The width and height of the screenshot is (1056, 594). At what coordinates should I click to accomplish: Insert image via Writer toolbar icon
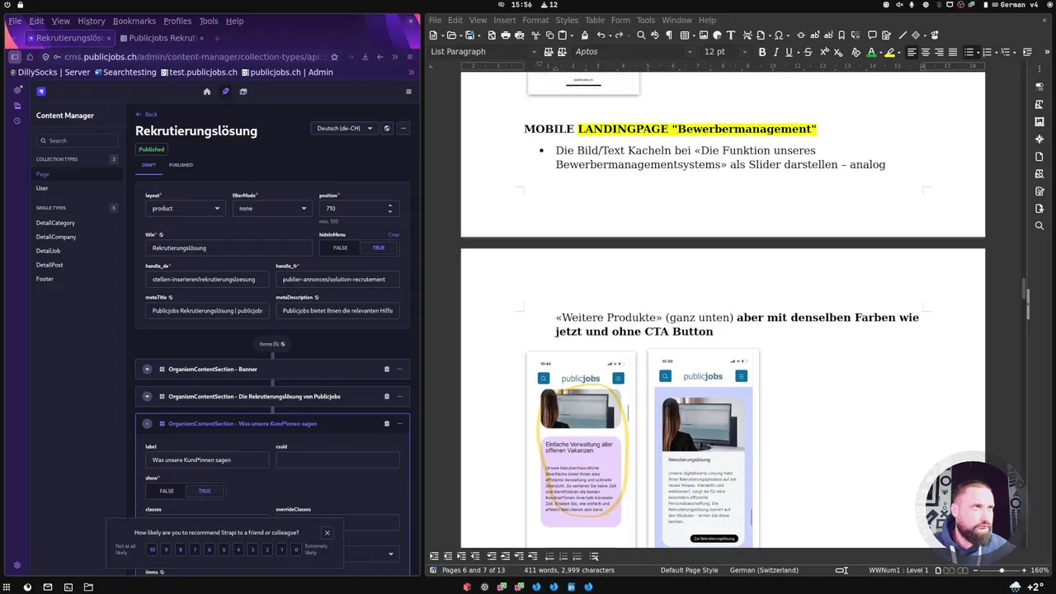(704, 35)
